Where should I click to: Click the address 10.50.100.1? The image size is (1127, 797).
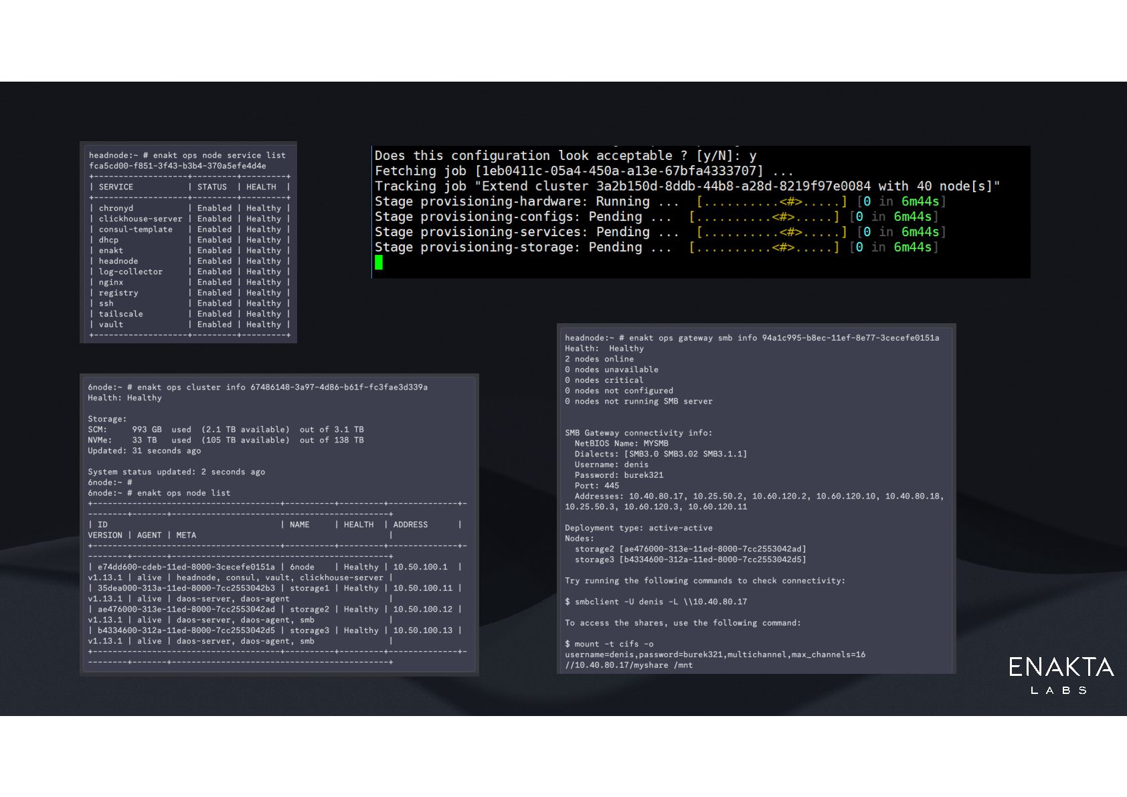420,567
